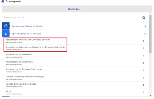Image resolution: width=154 pixels, height=99 pixels.
Task: Select Aposentadoria por Tempo de Contribuição
Action: pyautogui.click(x=75, y=70)
